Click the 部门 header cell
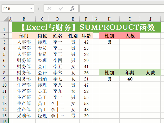The image size is (164, 123). coord(24,36)
